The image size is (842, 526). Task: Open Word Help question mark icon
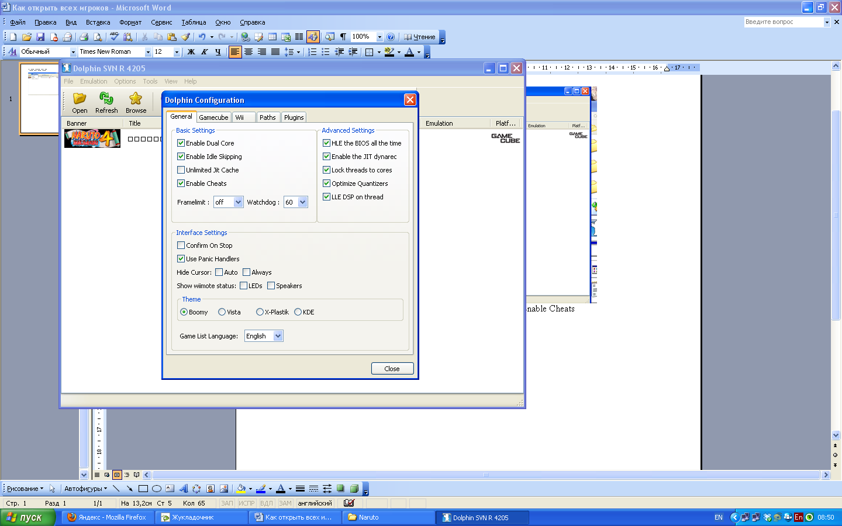click(x=391, y=37)
